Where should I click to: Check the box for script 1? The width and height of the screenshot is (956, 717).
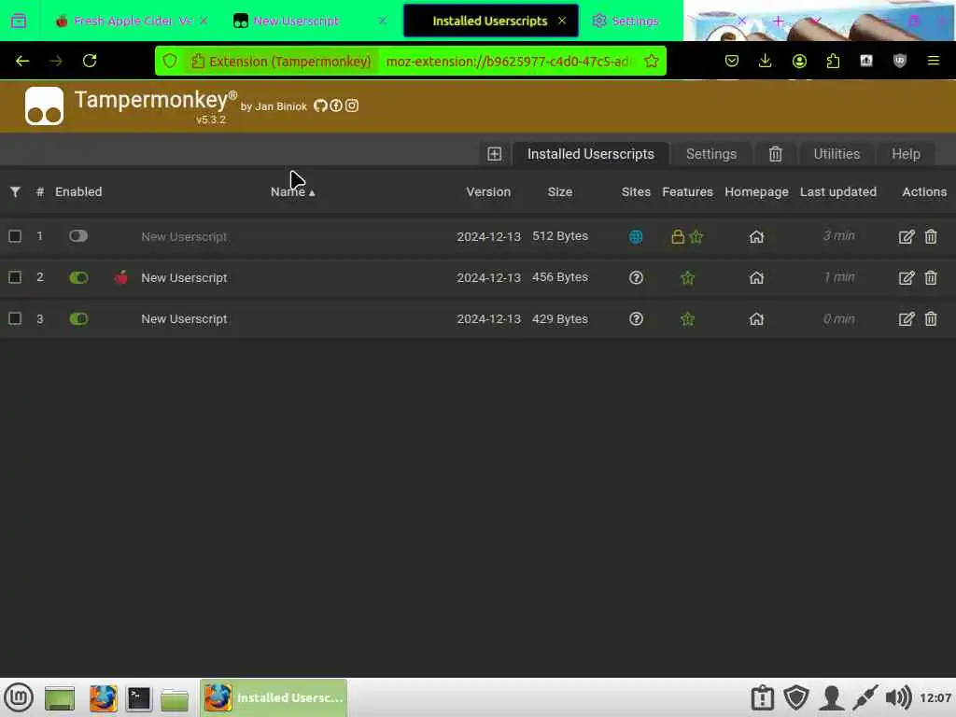(x=15, y=236)
